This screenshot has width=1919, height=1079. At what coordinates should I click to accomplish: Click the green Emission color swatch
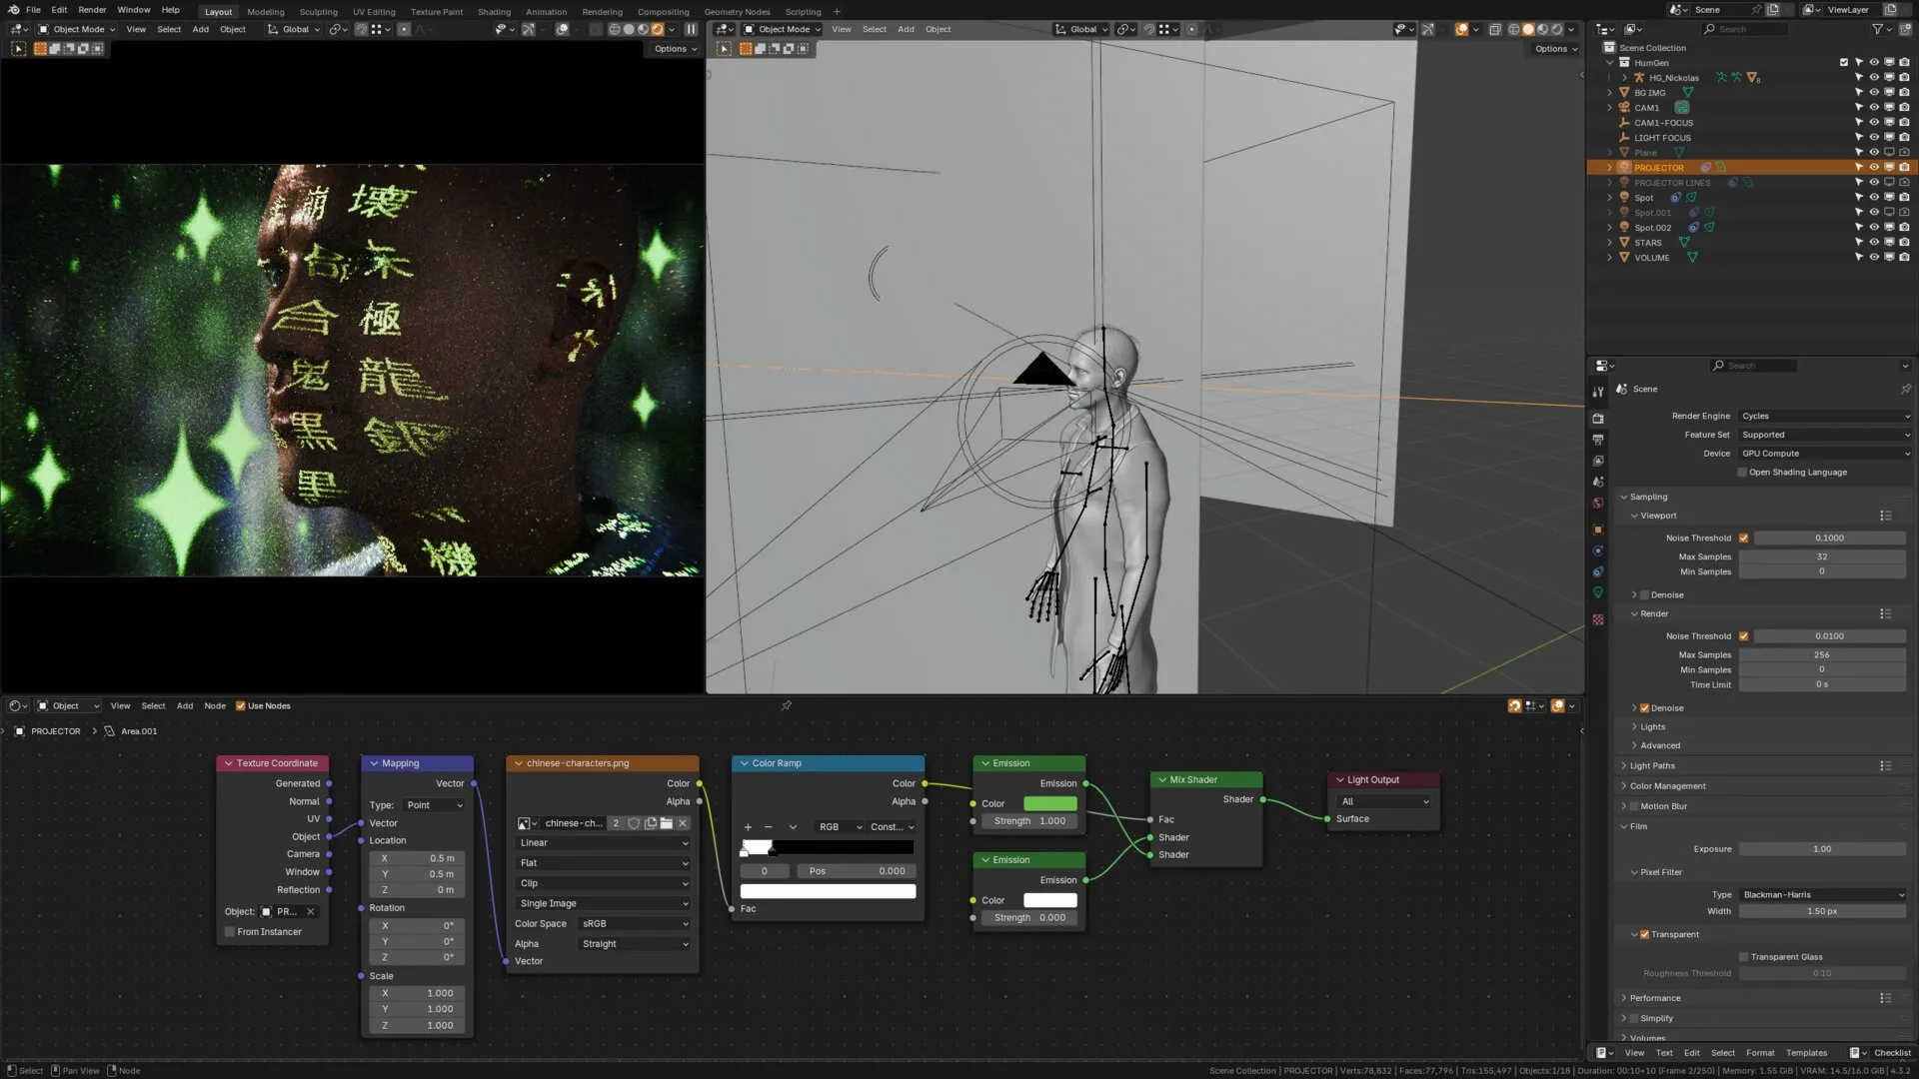point(1049,804)
